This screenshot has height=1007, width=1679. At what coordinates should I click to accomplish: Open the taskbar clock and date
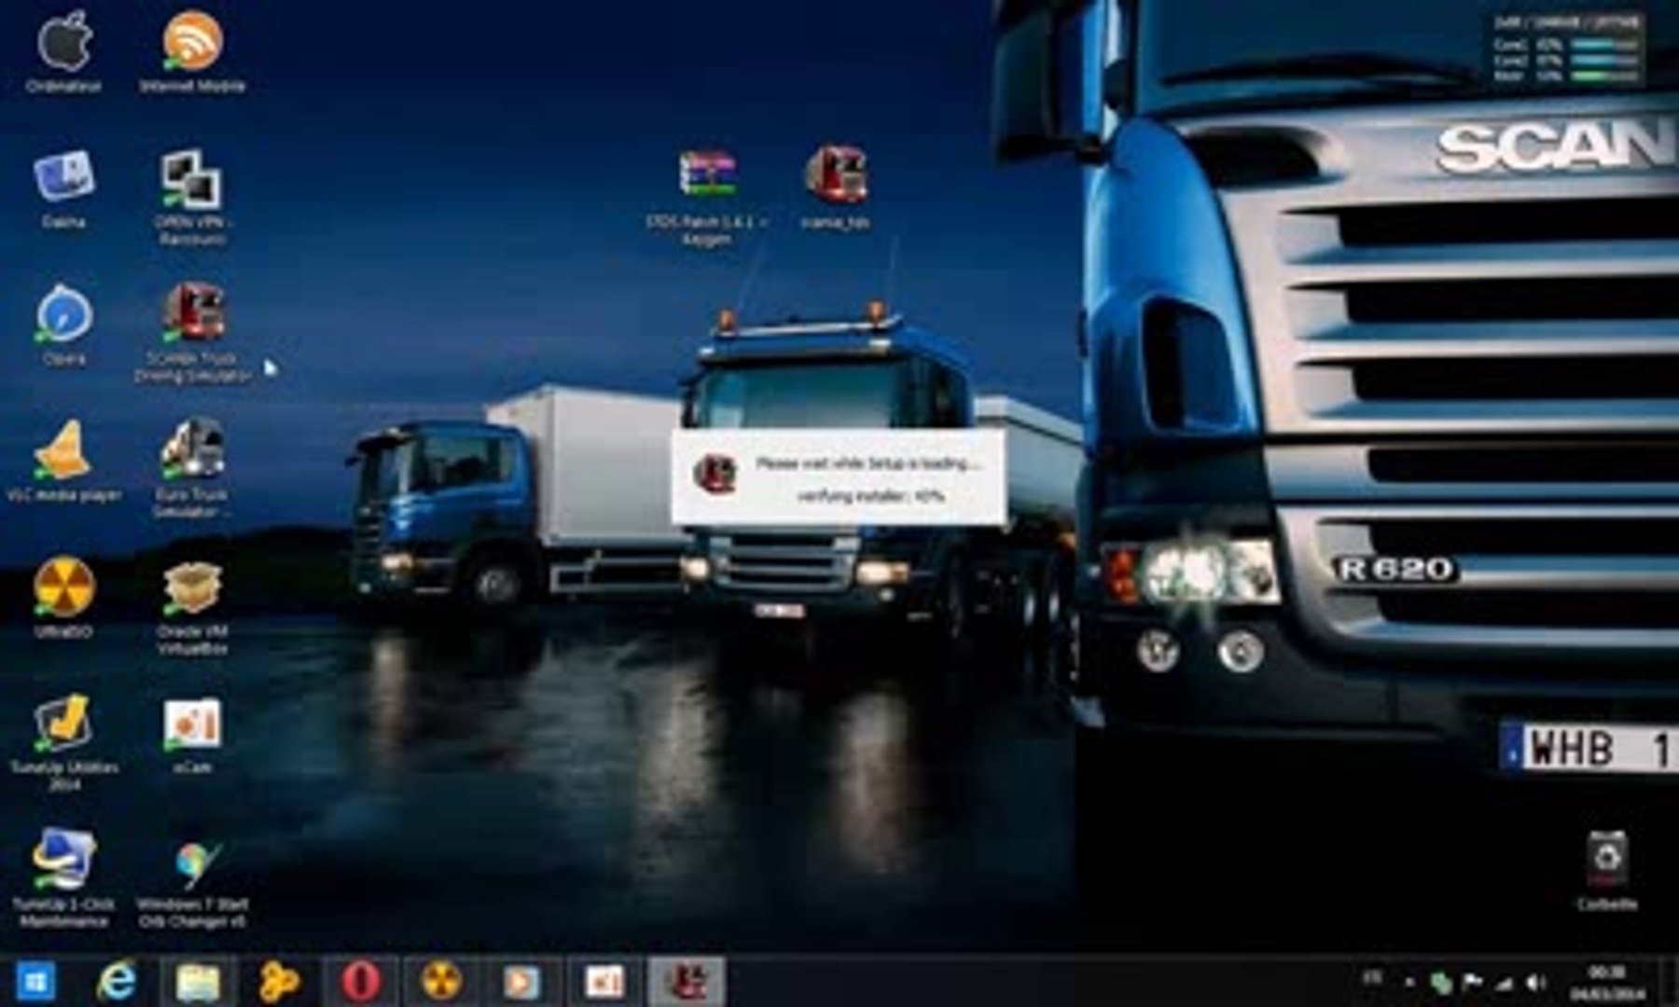pyautogui.click(x=1607, y=983)
